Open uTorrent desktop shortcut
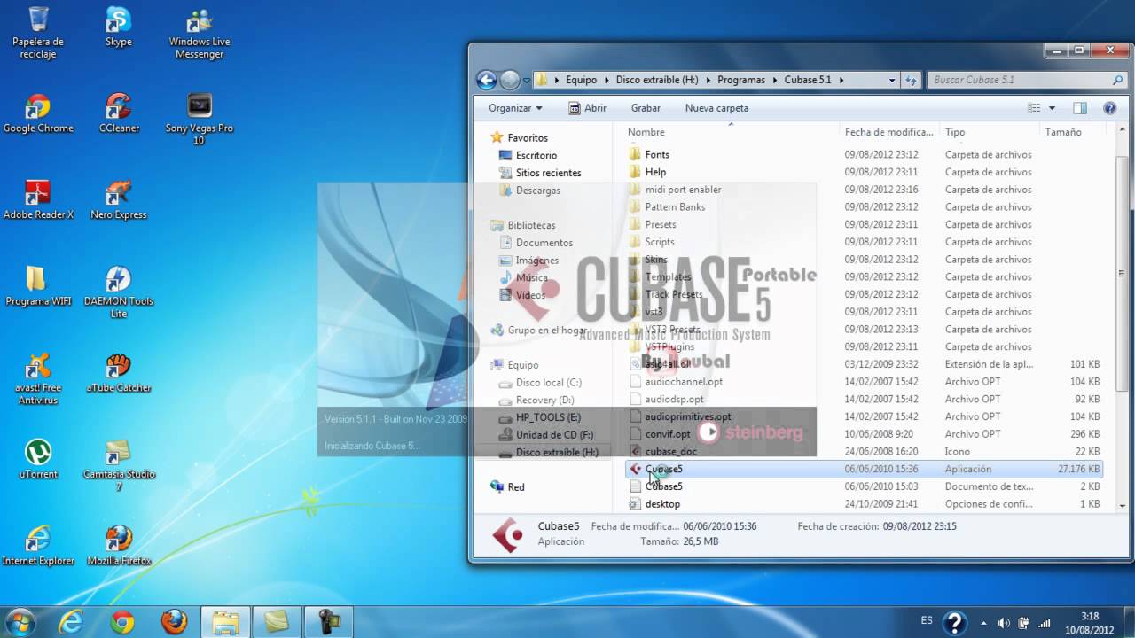 tap(38, 459)
